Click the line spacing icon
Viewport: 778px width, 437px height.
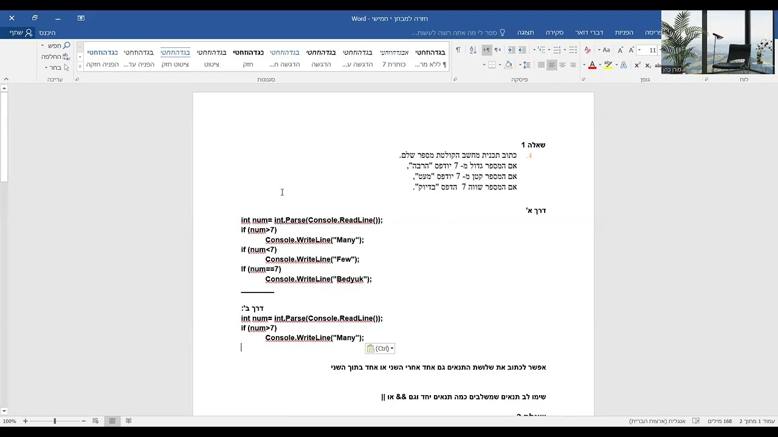tap(526, 65)
